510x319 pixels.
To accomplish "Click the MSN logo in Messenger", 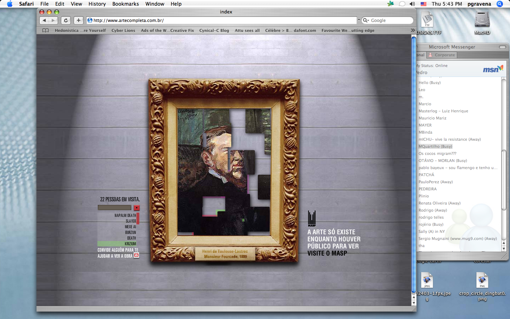I will coord(493,69).
